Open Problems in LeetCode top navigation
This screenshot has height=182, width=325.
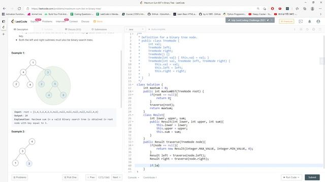(47, 21)
